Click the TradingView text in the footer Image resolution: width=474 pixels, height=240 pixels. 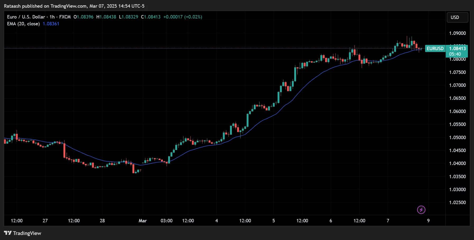(x=27, y=233)
